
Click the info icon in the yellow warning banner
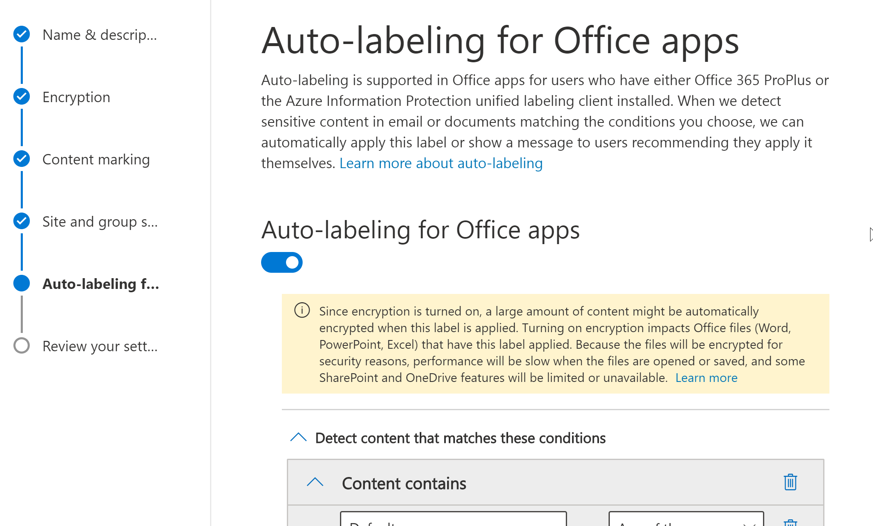(302, 311)
